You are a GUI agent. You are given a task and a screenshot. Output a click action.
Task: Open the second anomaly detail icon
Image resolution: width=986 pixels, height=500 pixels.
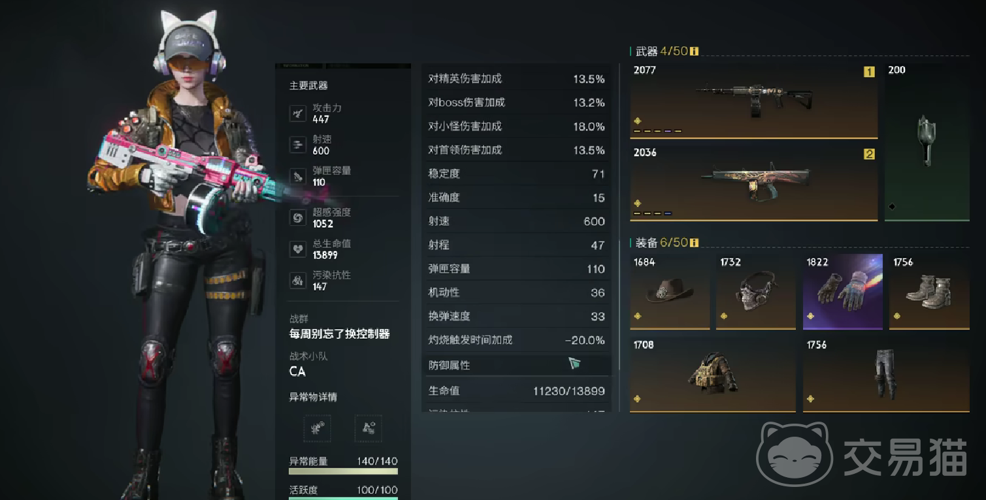pos(369,428)
